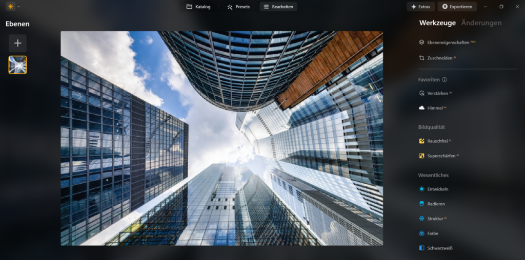The height and width of the screenshot is (260, 525).
Task: Open the Himmel sky cloud icon
Action: [421, 108]
